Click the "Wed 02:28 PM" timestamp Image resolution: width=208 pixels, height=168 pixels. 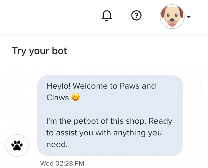(62, 163)
